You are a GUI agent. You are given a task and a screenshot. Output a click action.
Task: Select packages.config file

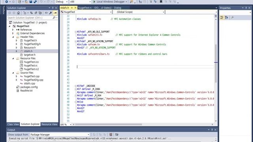29,87
